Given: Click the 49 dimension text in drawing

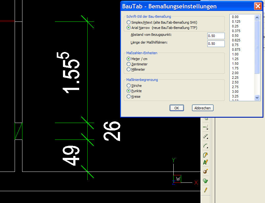Looking at the screenshot, I should tap(71, 156).
